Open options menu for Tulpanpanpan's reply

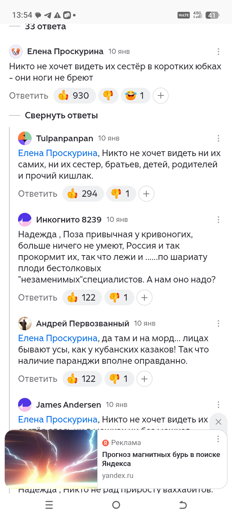[218, 138]
